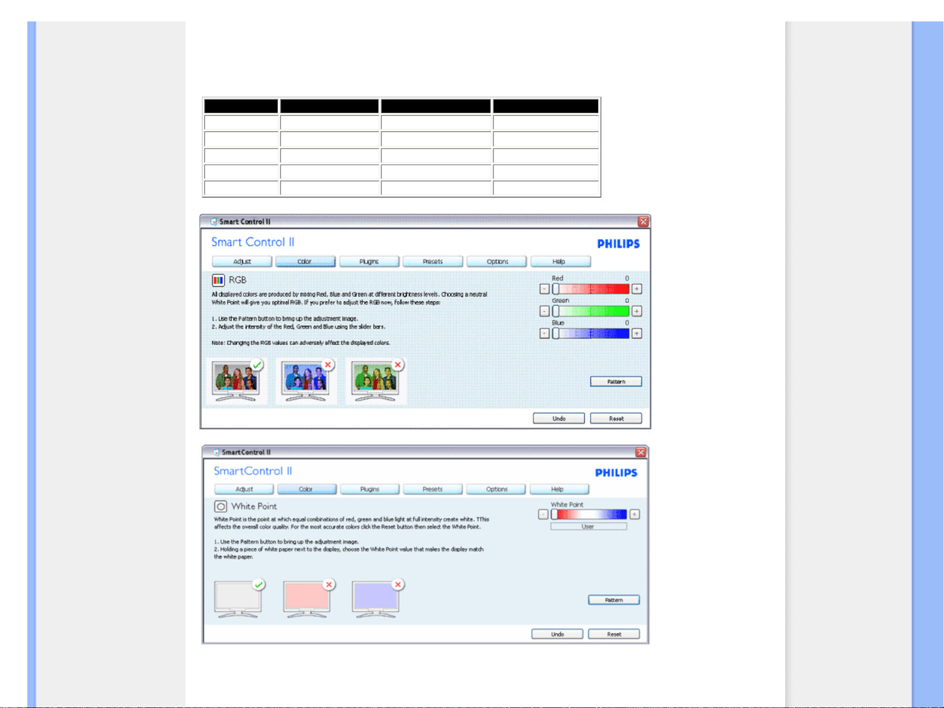Viewport: 944px width, 708px height.
Task: Click the Red slider bar
Action: coord(591,289)
